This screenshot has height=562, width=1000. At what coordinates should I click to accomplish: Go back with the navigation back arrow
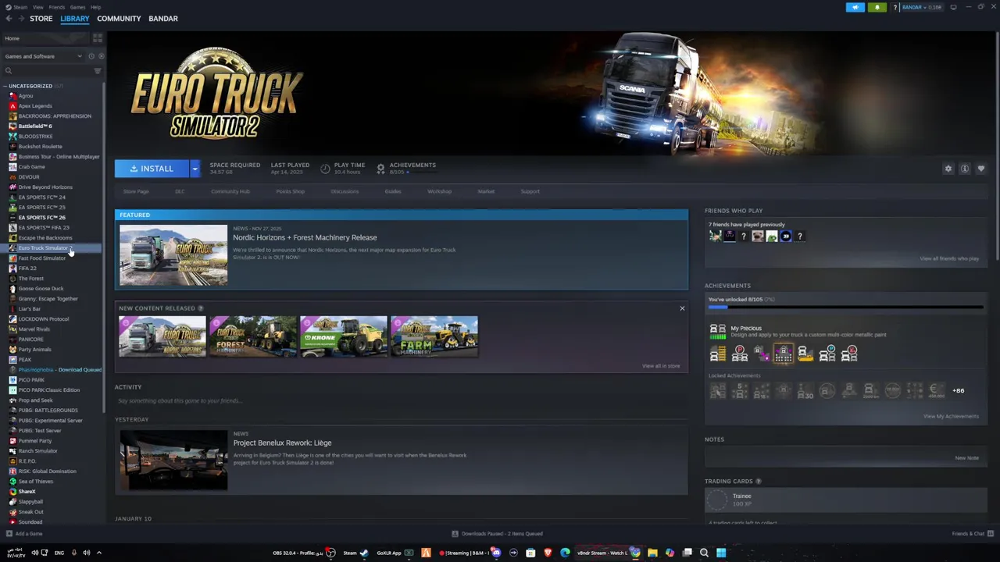click(9, 19)
